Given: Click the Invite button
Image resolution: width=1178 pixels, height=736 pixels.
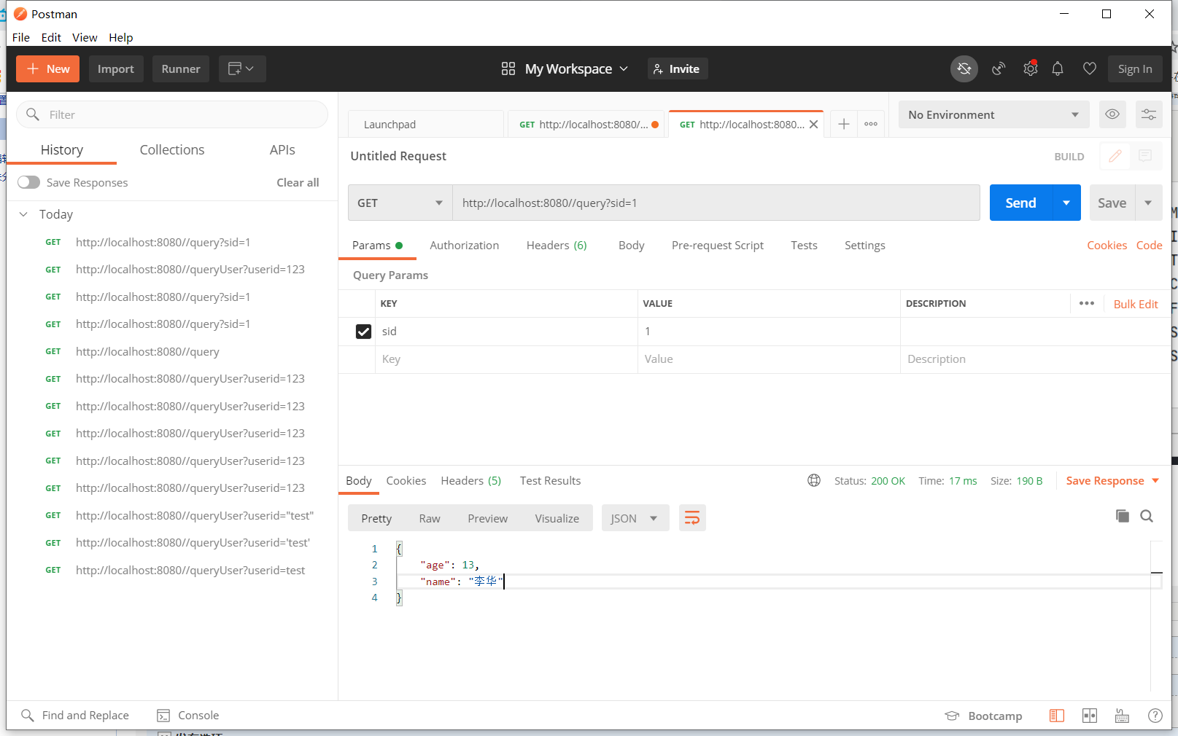Looking at the screenshot, I should point(677,68).
